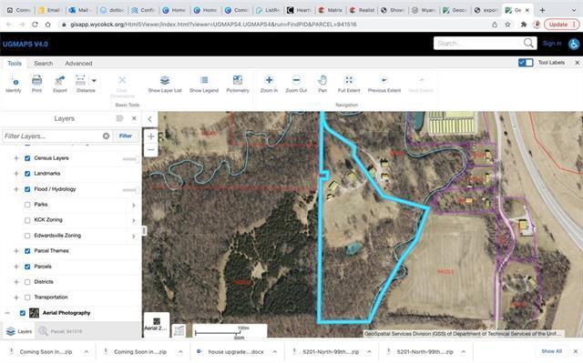Open KCK Zoning options chevron
The width and height of the screenshot is (583, 363).
[134, 221]
